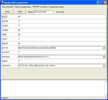Focus the fuse Values input field
Viewport: 108px width, 100px height.
pyautogui.click(x=43, y=12)
